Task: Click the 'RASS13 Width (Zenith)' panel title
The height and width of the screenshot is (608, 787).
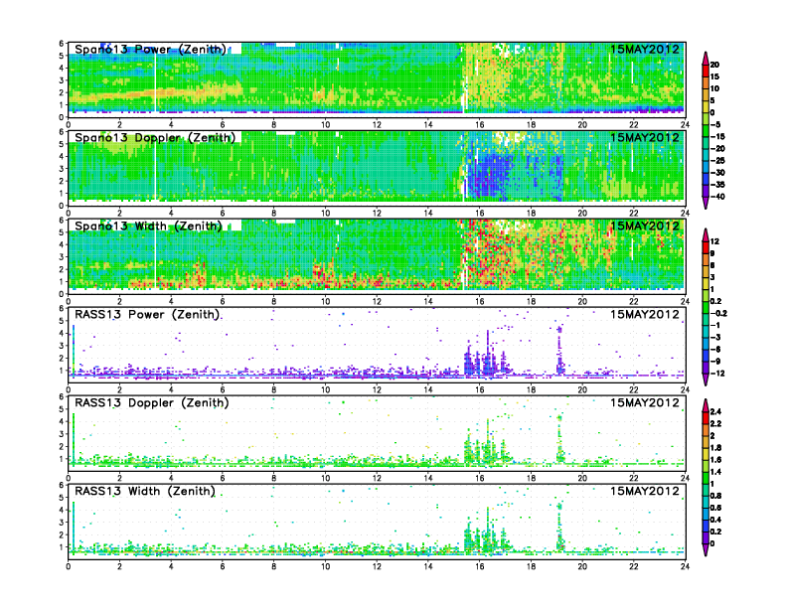Action: (145, 491)
